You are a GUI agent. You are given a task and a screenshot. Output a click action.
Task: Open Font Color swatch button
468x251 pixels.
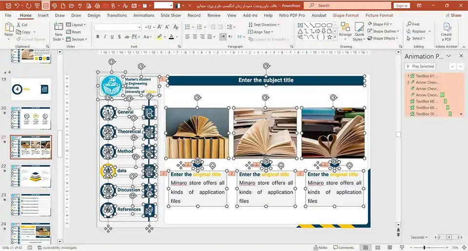pyautogui.click(x=171, y=36)
